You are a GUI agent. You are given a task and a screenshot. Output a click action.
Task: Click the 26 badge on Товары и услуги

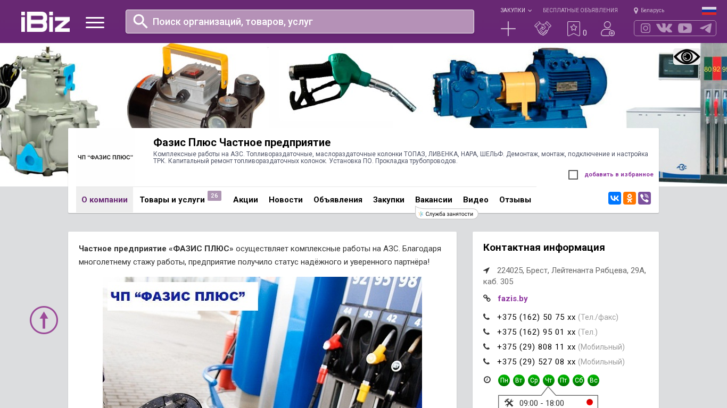click(214, 196)
